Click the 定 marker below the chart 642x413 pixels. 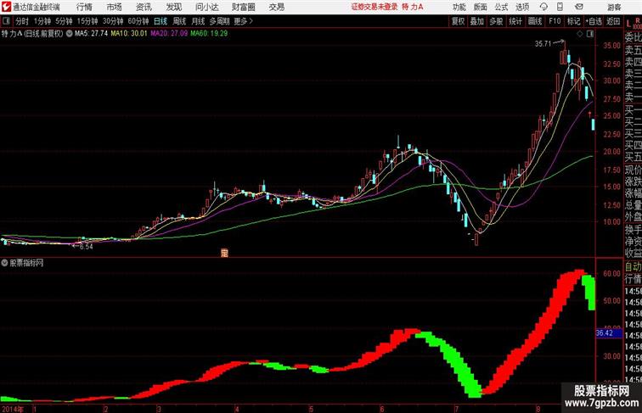[x=224, y=253]
